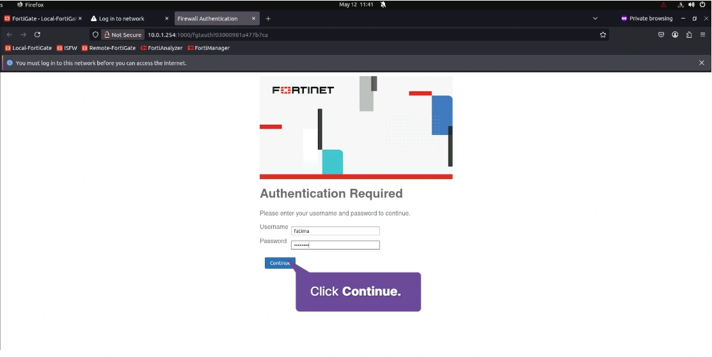This screenshot has height=357, width=712.
Task: Open the tracking protection shield icon
Action: pyautogui.click(x=95, y=35)
